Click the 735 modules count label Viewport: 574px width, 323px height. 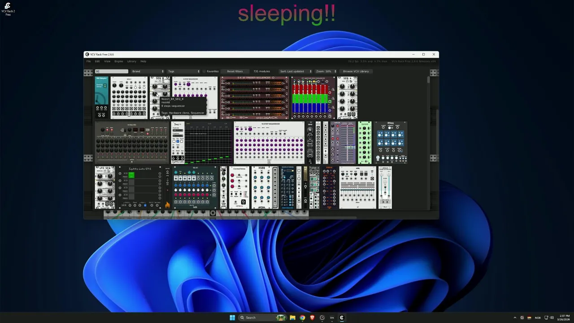[x=261, y=71]
